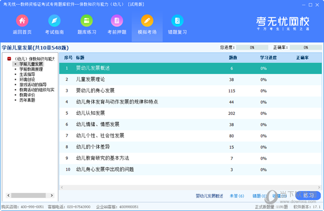
Task: Select row 幼儿身体发育与动作发展的规律和特点
Action: tap(190, 102)
